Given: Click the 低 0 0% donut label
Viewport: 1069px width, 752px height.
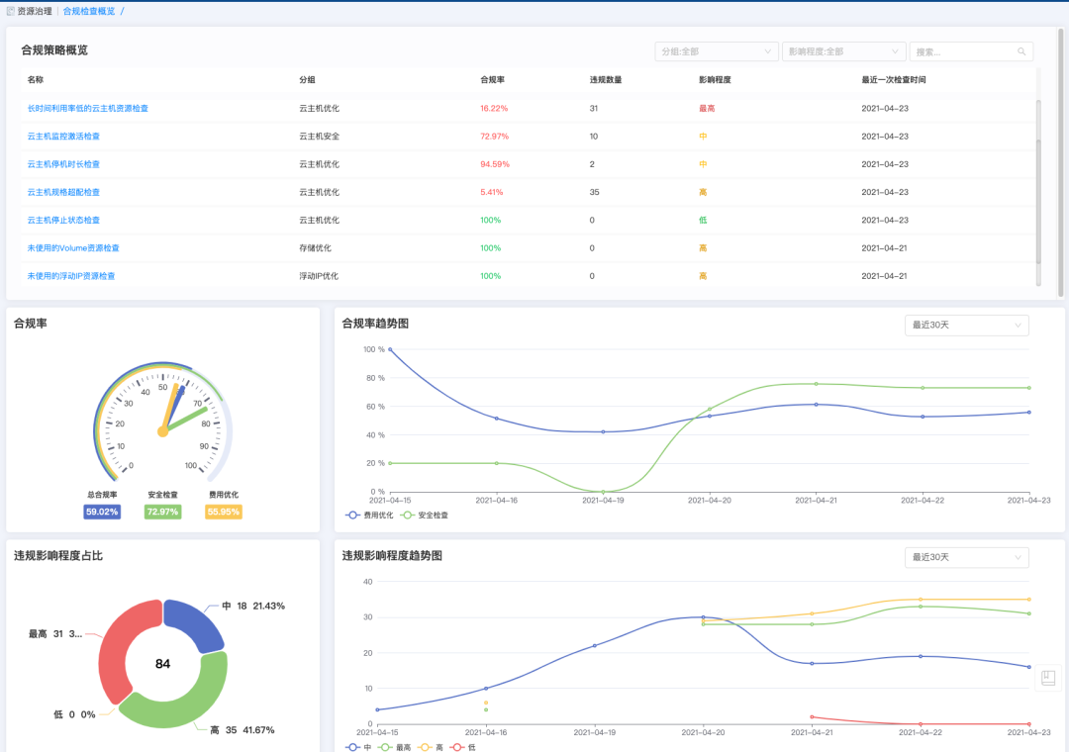Looking at the screenshot, I should click(x=74, y=714).
